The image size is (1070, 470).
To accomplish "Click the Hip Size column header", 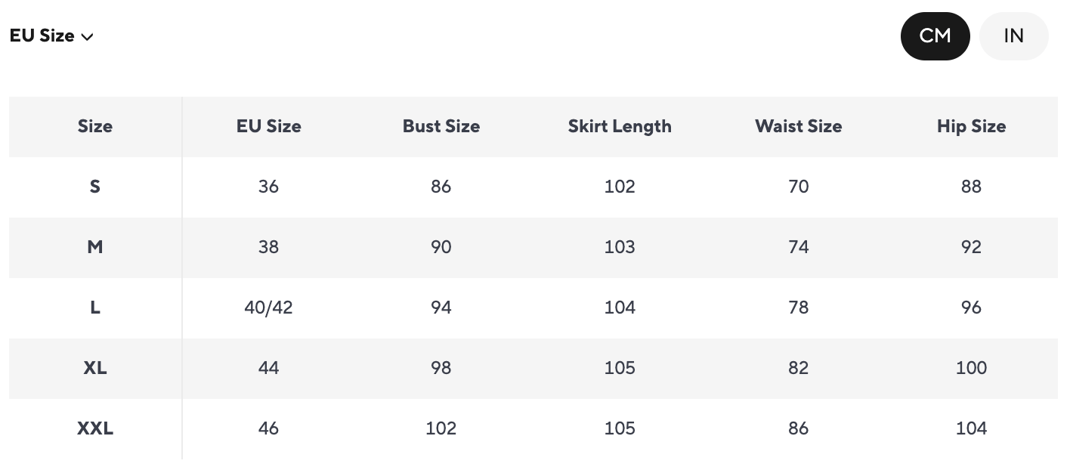I will coord(971,126).
